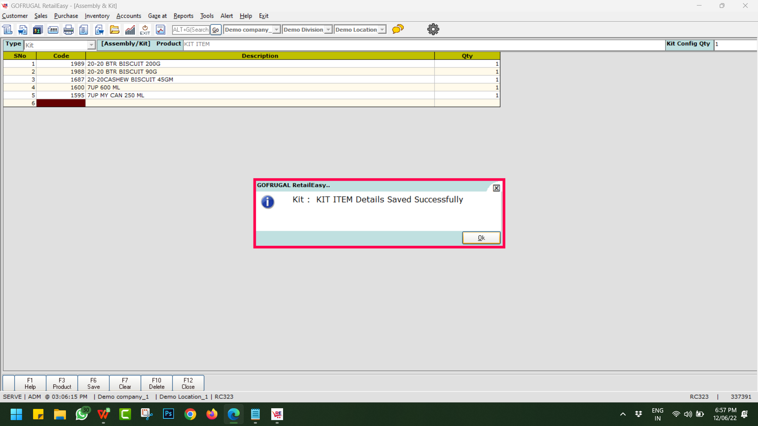The width and height of the screenshot is (758, 426).
Task: Open the Reports menu
Action: (x=183, y=16)
